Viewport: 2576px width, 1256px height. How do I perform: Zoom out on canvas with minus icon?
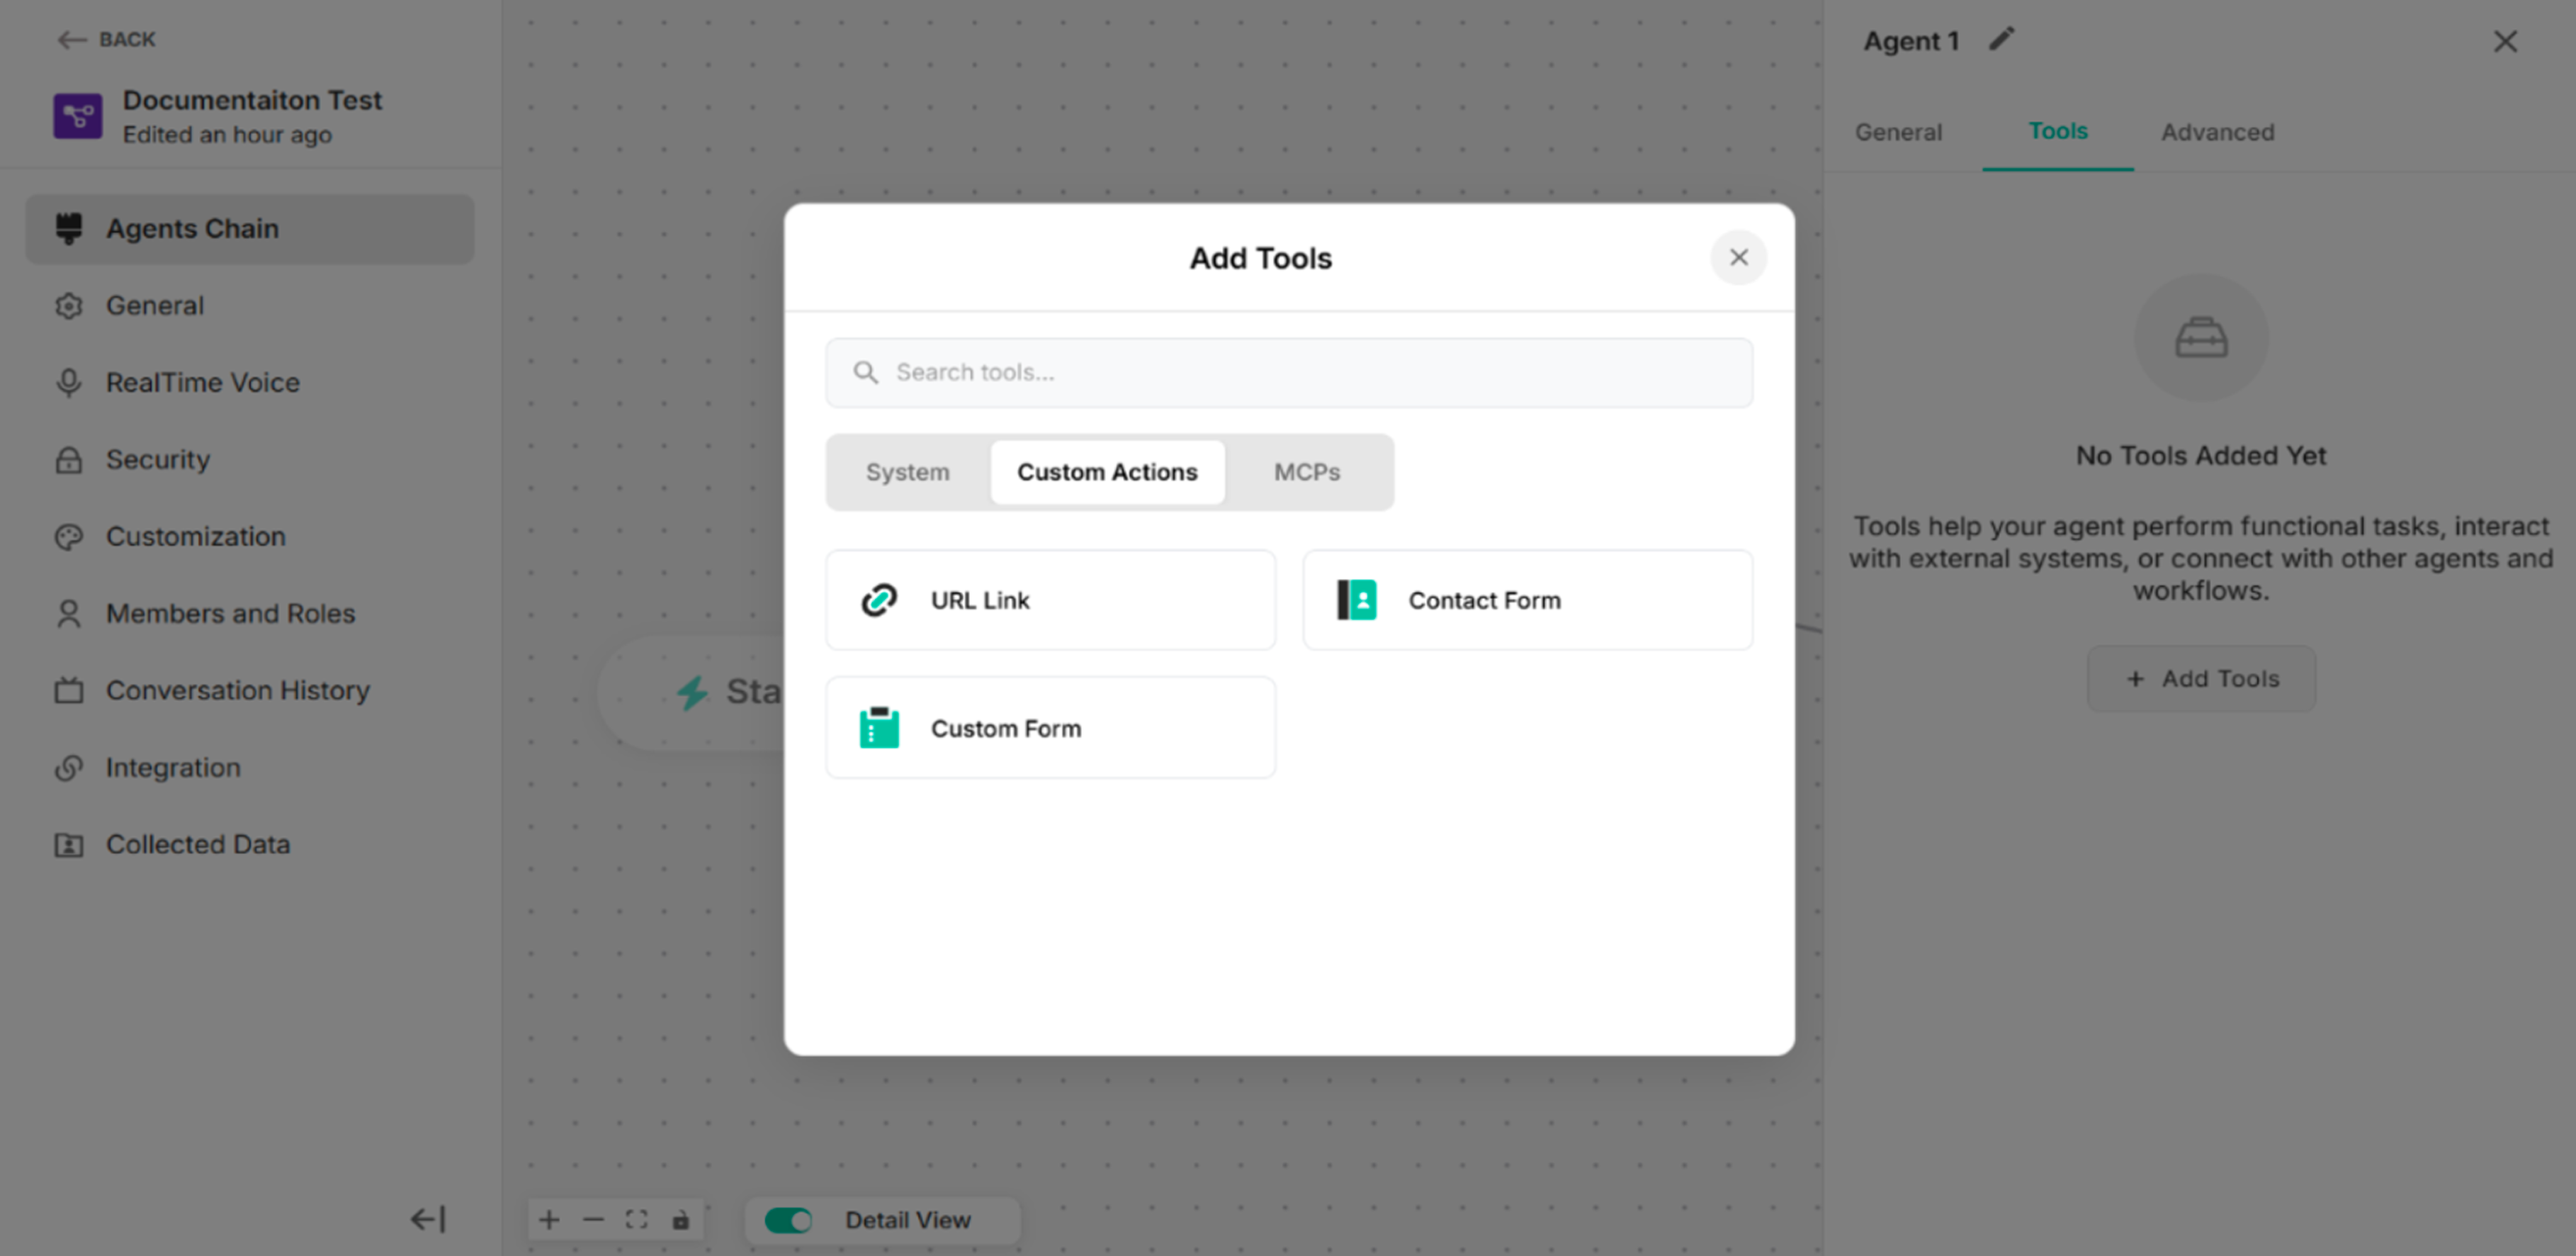coord(593,1220)
